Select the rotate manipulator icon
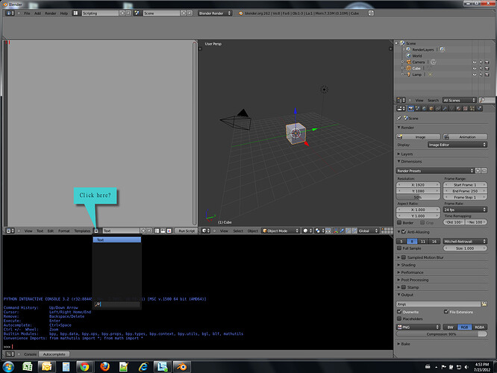Viewport: 497px width, 373px height. coord(348,231)
